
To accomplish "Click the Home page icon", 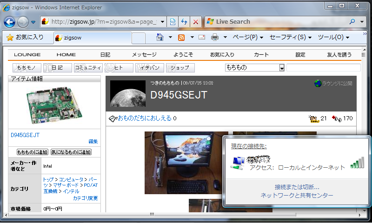I will (160, 37).
